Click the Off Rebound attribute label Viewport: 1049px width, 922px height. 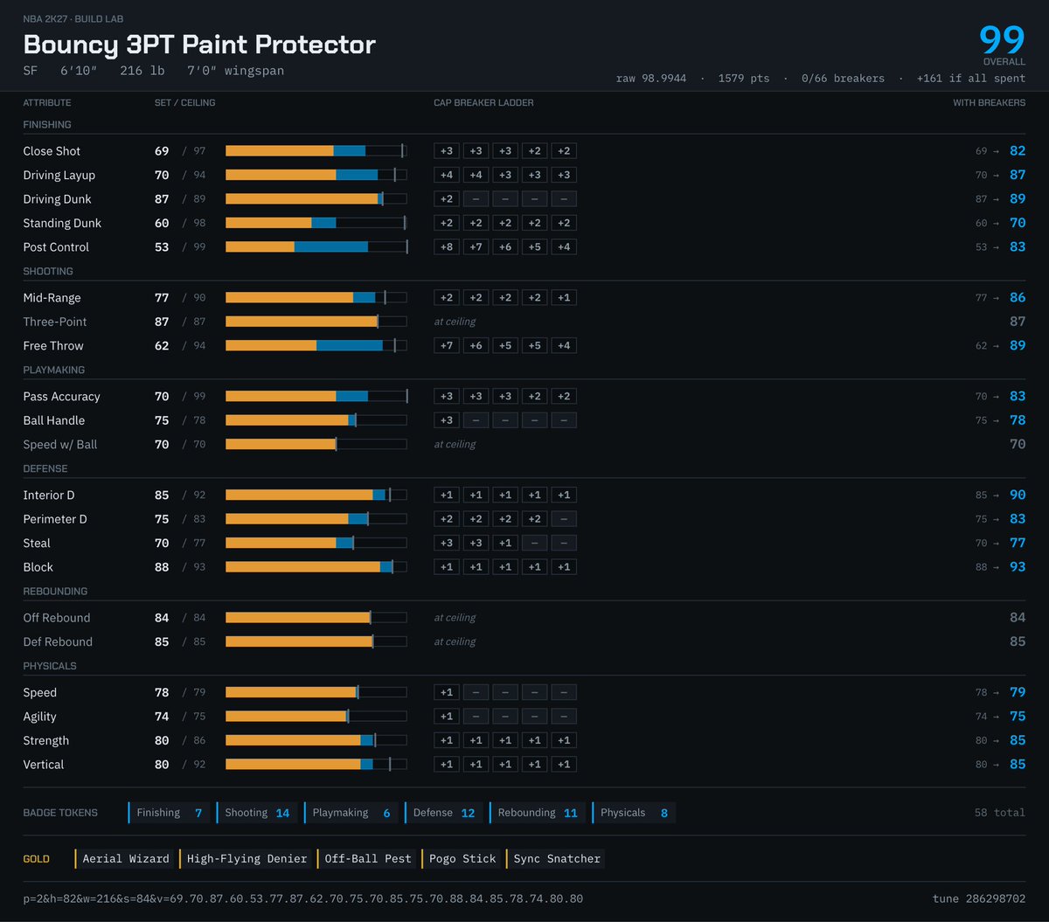(x=57, y=618)
